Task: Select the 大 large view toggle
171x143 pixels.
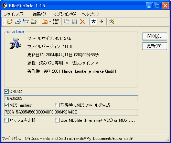Action: [94, 22]
